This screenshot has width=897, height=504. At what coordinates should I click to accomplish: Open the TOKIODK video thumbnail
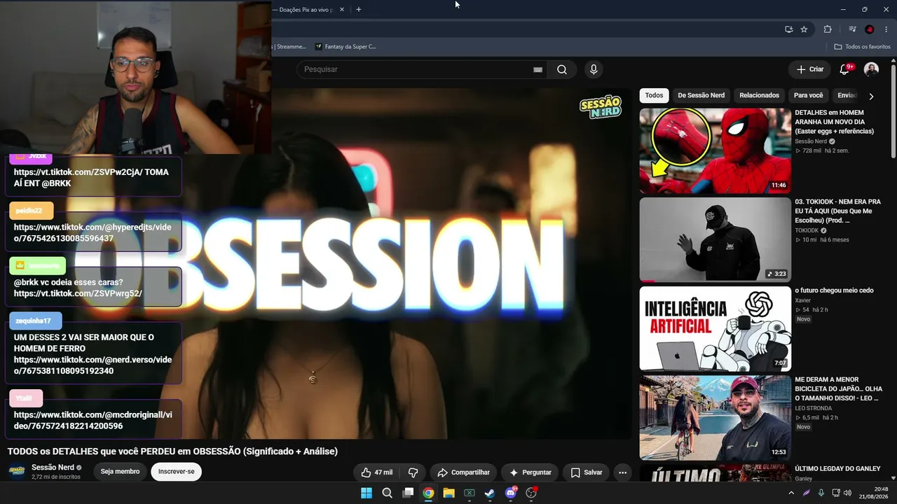coord(715,239)
